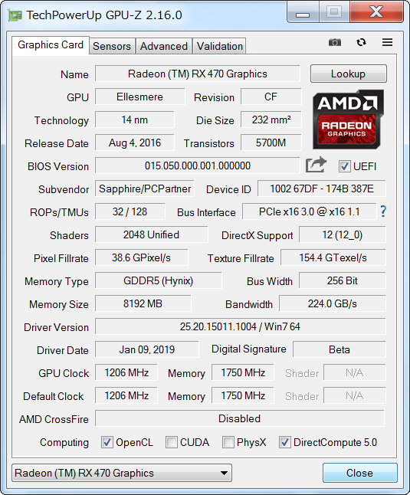This screenshot has width=410, height=495.
Task: Click the AMD Radeon Graphics logo
Action: tap(348, 120)
